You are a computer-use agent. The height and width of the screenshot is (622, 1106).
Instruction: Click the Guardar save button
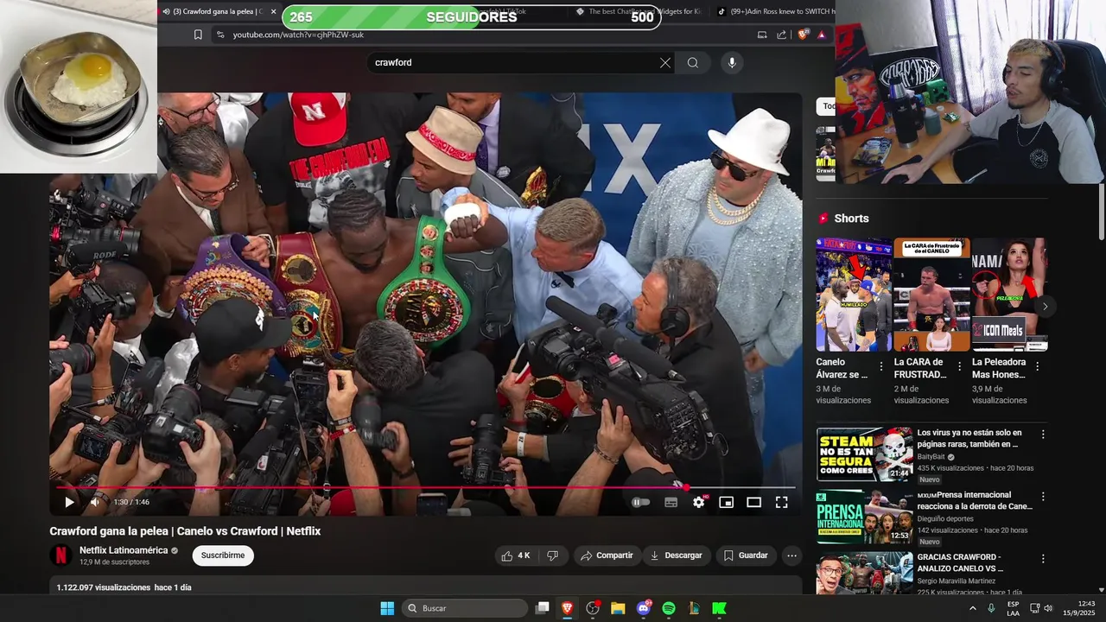click(746, 555)
